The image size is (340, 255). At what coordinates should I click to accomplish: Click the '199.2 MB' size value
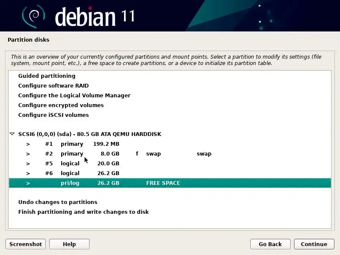tap(106, 144)
